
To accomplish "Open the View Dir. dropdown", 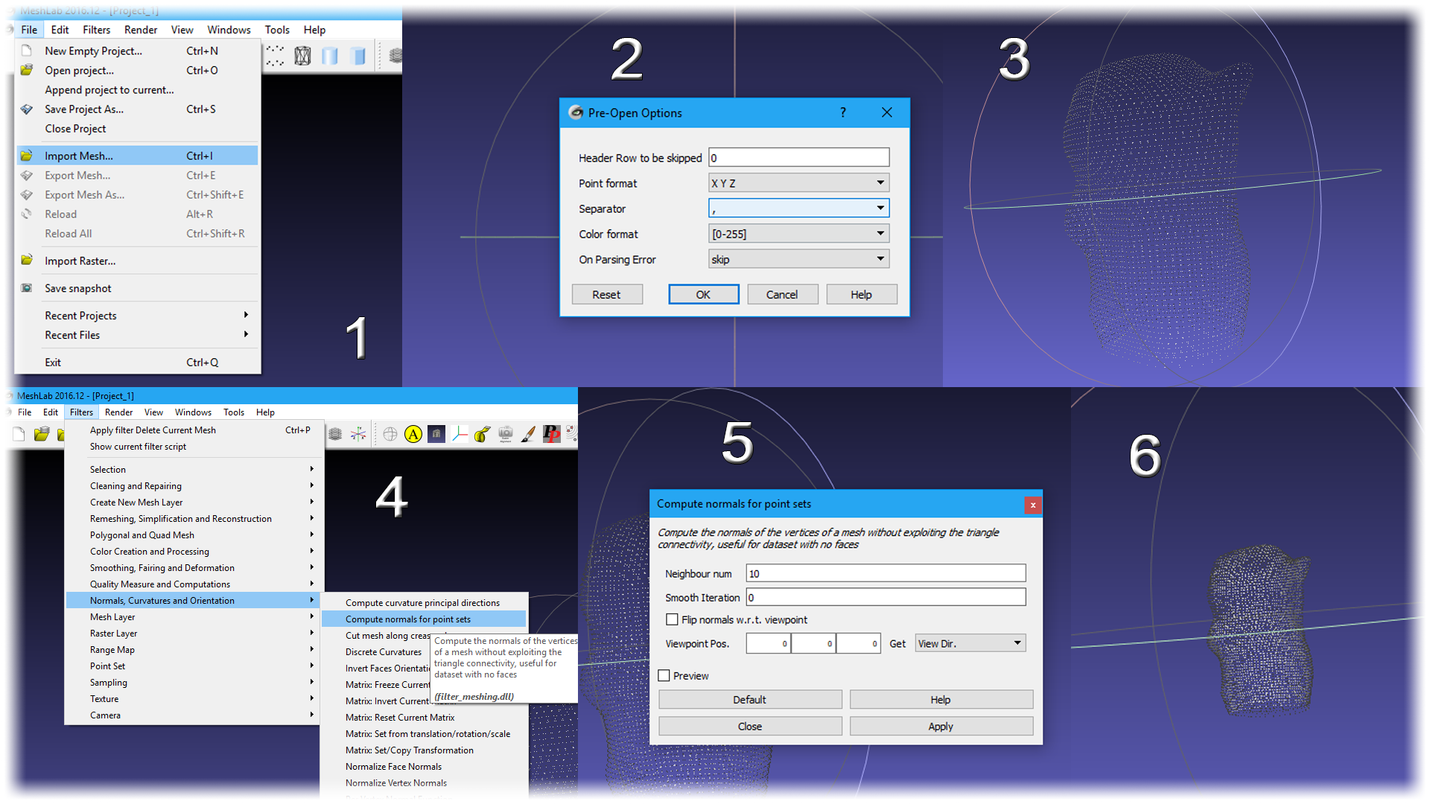I will [x=970, y=643].
